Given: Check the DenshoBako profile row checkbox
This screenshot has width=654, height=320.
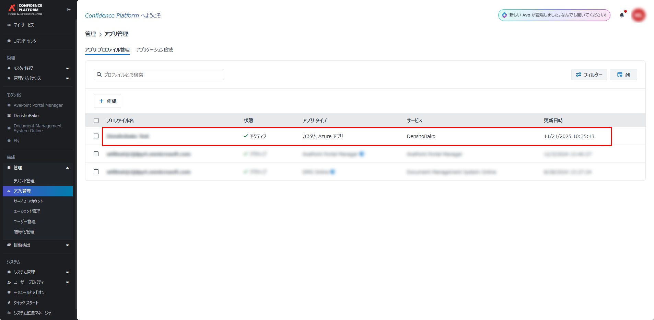Looking at the screenshot, I should pos(96,136).
